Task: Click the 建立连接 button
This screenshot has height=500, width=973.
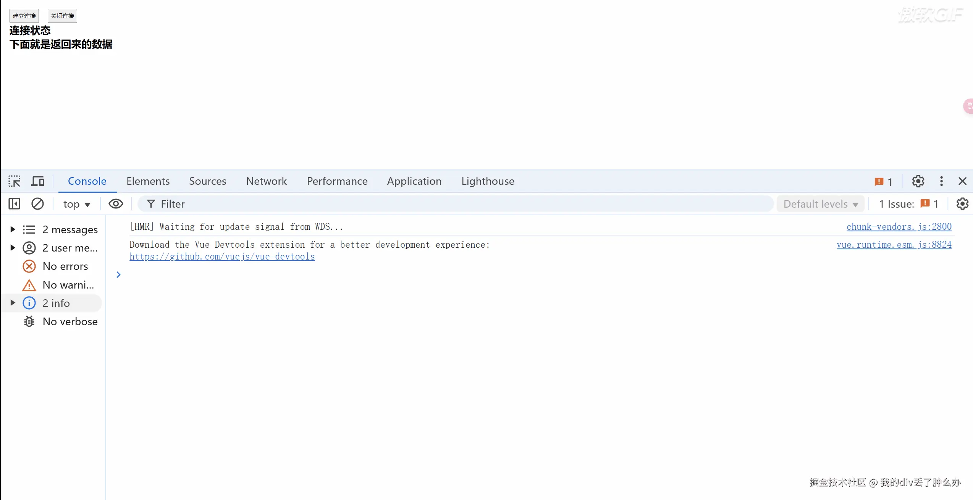Action: click(24, 16)
